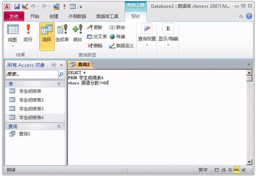Select the 学生成绩表2 table
The image size is (256, 176).
pyautogui.click(x=35, y=100)
